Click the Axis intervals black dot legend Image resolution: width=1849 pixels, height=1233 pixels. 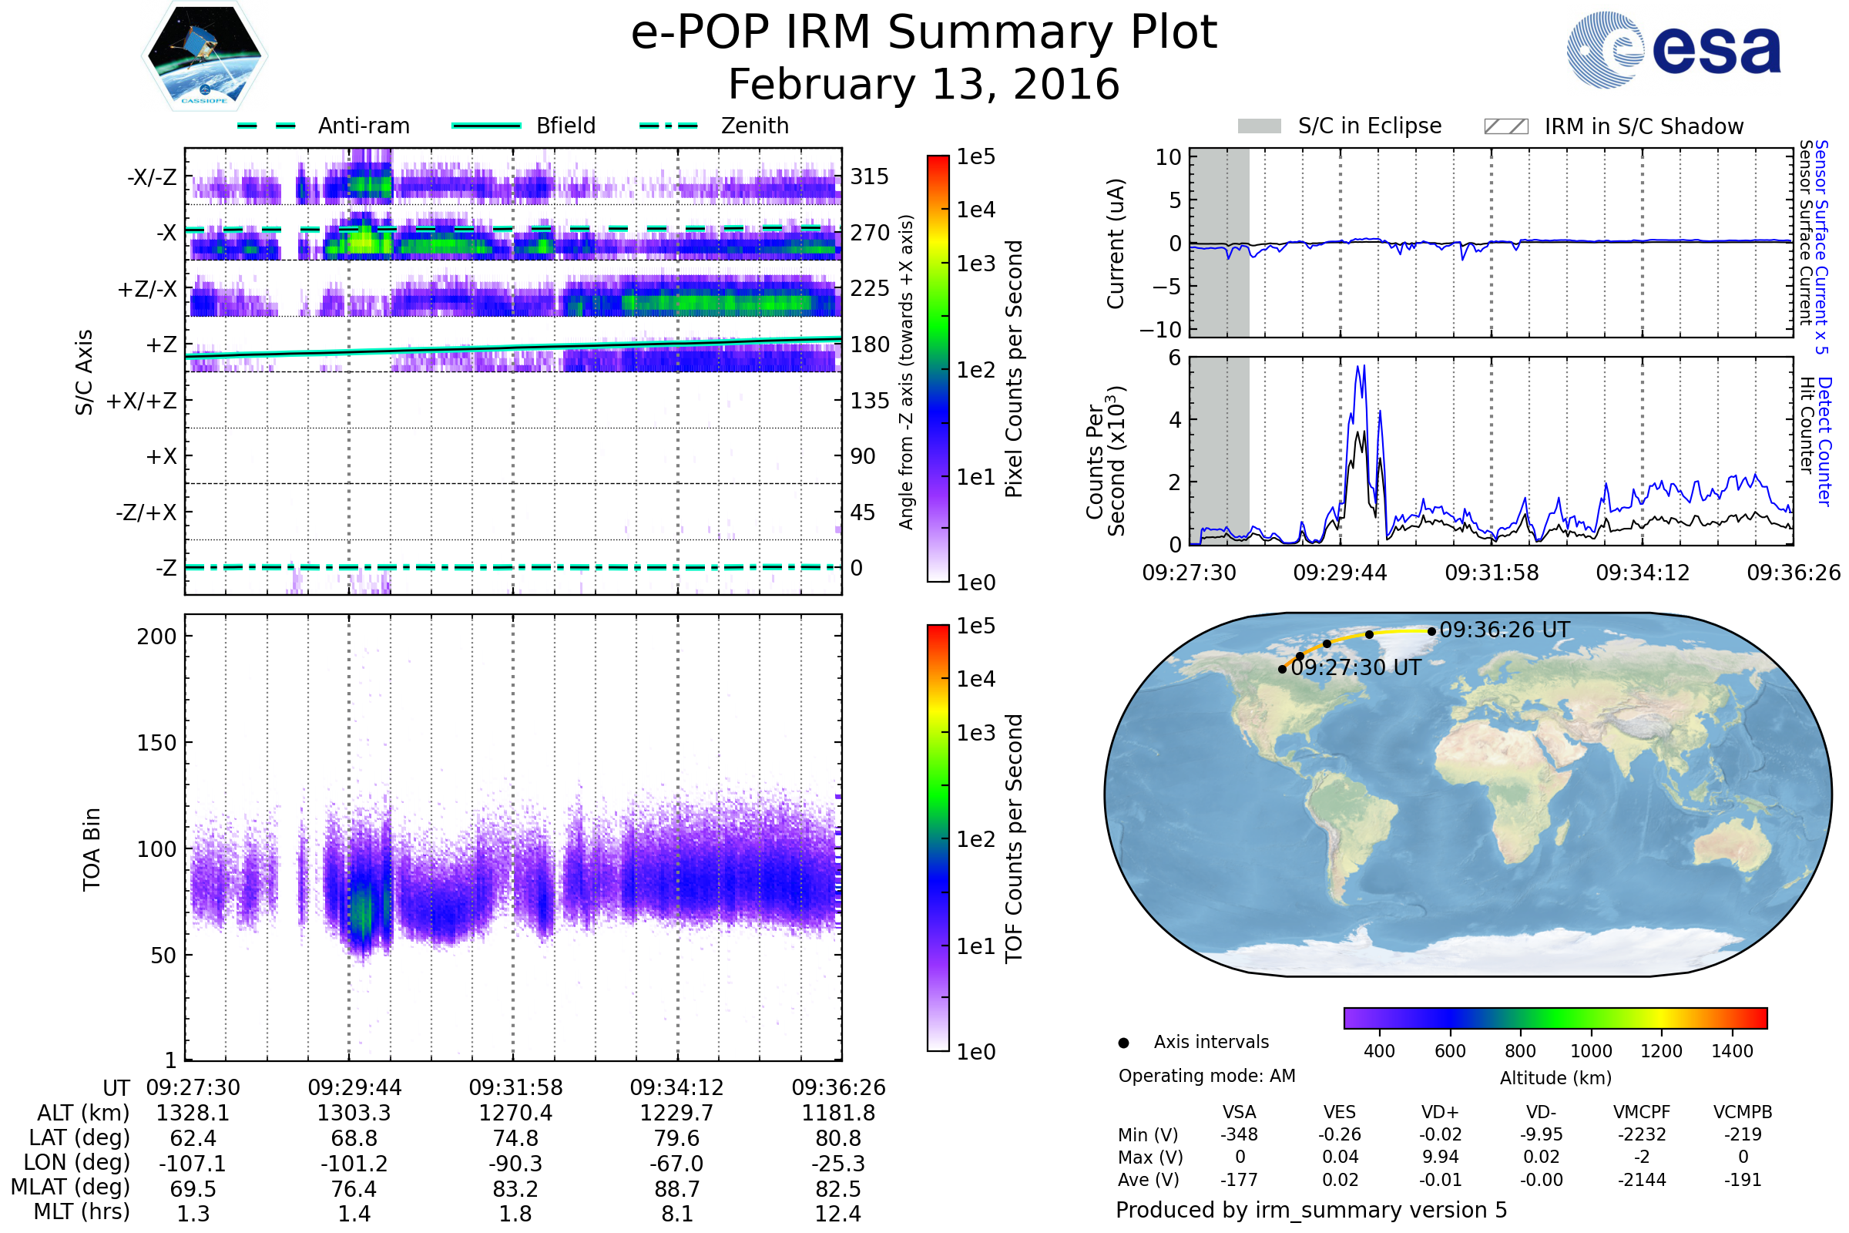[x=1123, y=1043]
